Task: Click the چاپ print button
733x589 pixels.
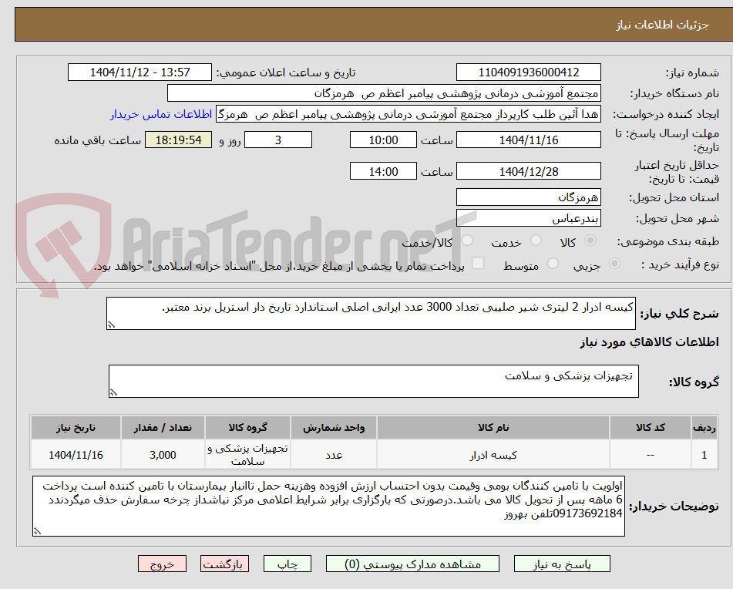Action: tap(287, 564)
